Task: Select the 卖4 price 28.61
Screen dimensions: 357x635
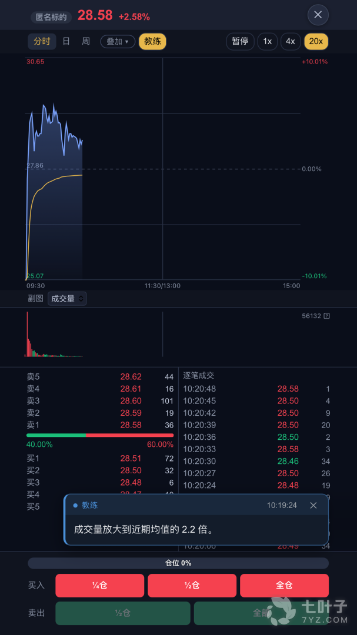Action: pos(131,389)
